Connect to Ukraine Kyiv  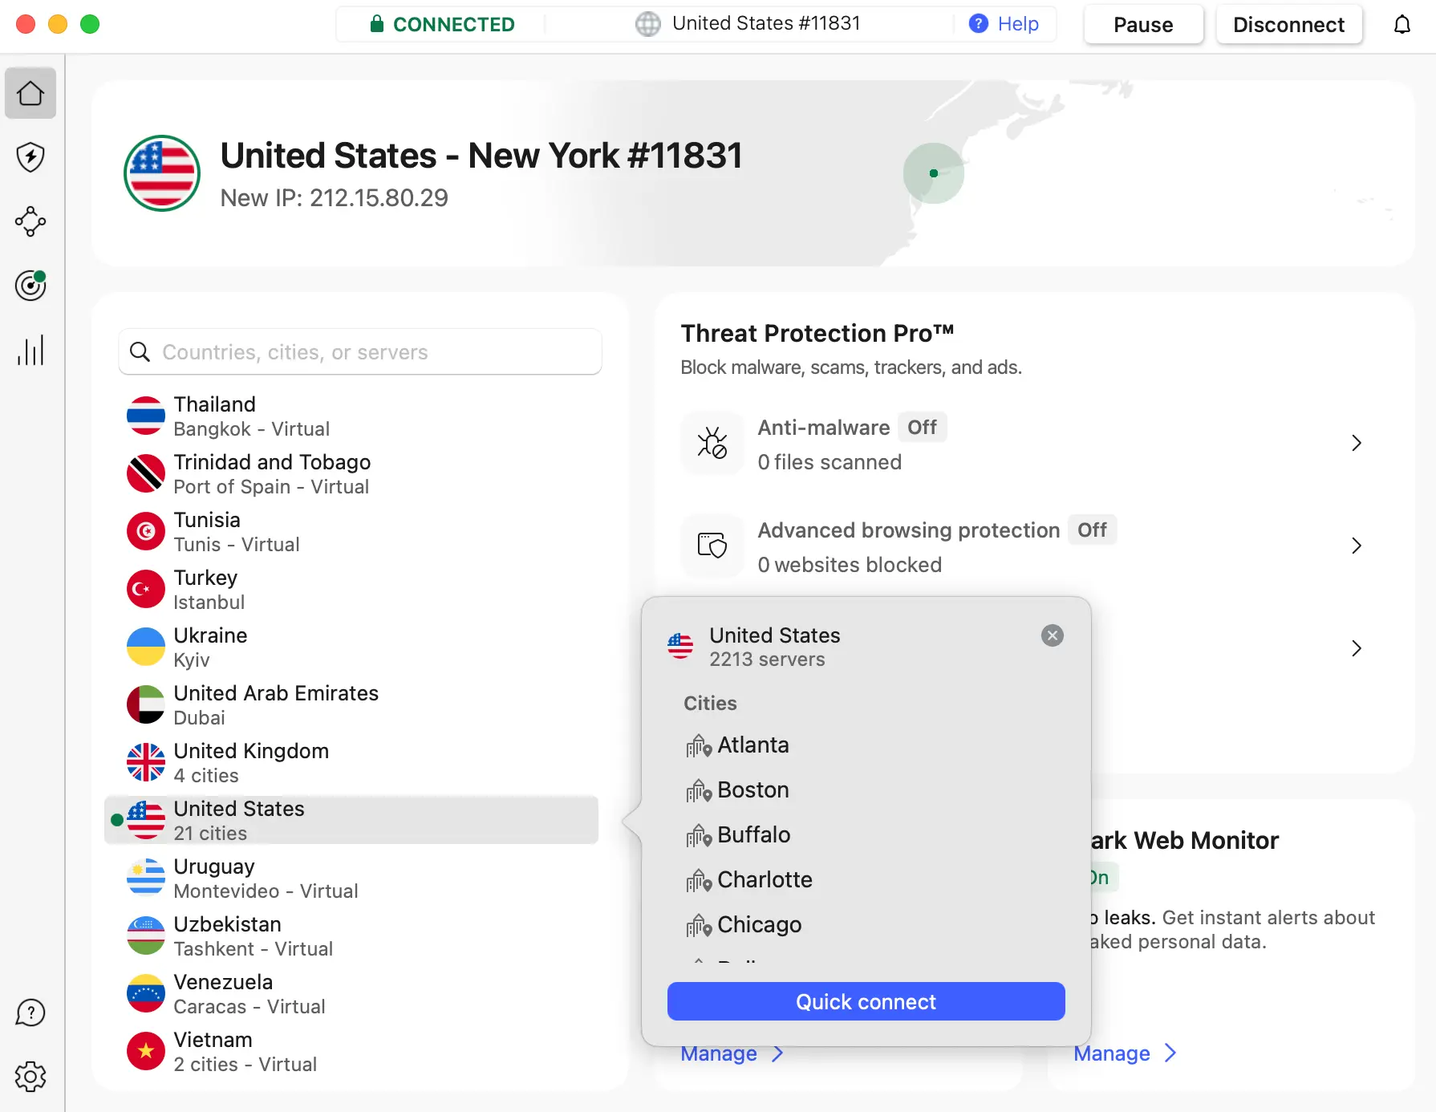[351, 647]
